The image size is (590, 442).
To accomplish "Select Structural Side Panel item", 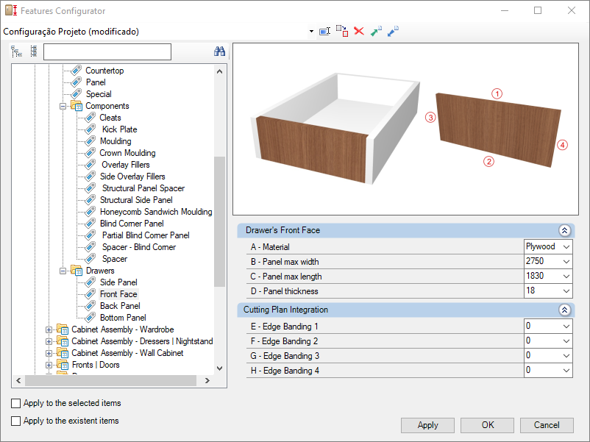I will (136, 200).
